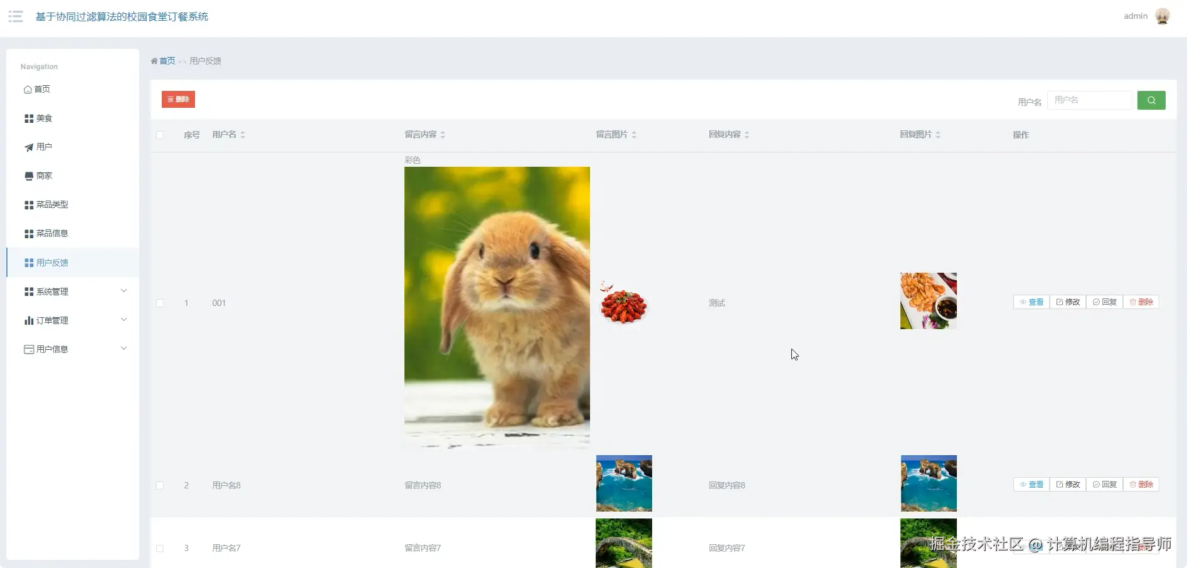Click the 测试 reply text in row 1
This screenshot has width=1187, height=568.
point(717,303)
